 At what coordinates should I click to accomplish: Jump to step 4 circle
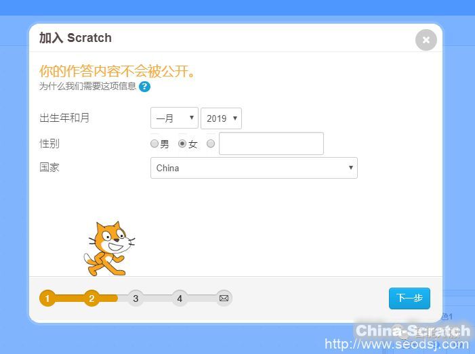coord(180,298)
